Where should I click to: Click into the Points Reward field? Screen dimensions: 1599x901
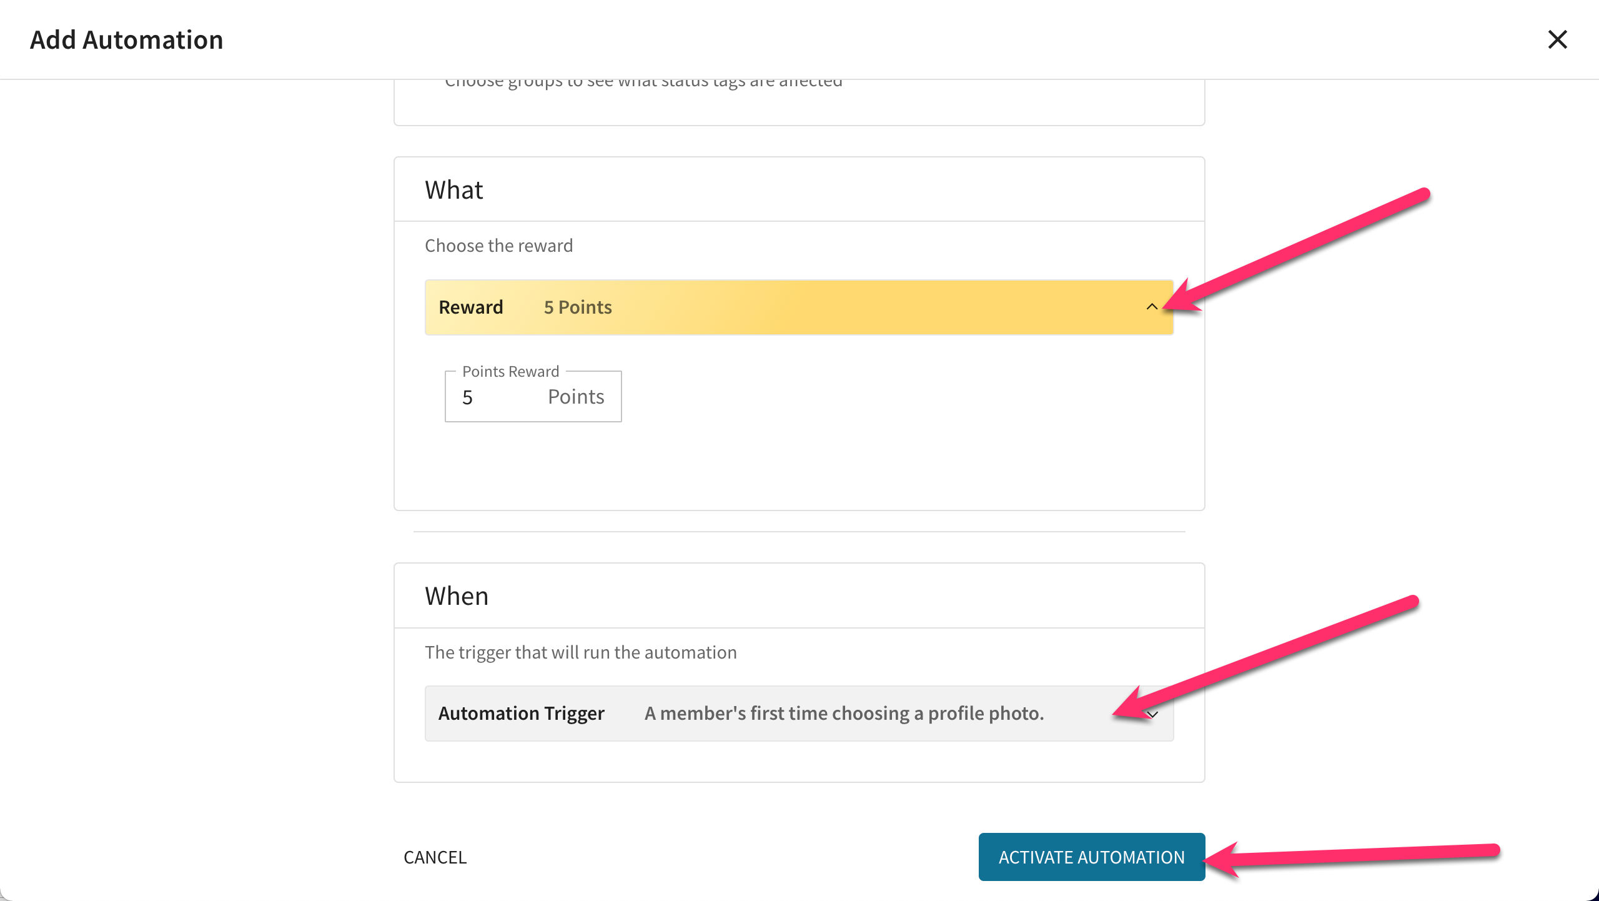click(x=533, y=397)
